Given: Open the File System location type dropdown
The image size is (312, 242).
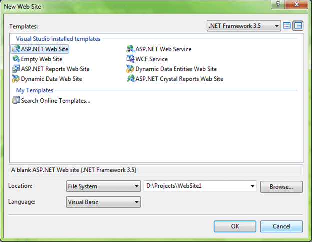Looking at the screenshot, I should click(x=103, y=186).
